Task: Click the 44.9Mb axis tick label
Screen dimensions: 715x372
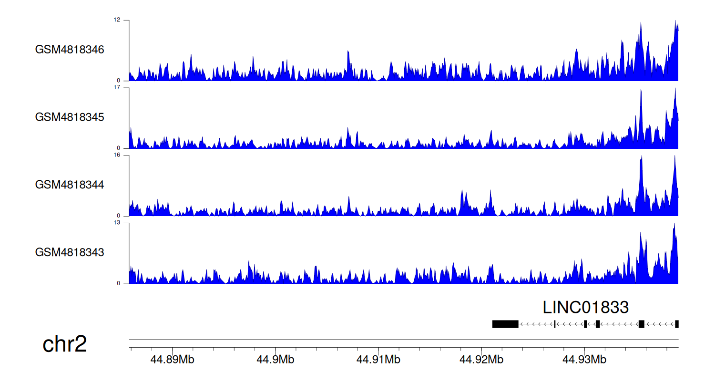Action: (275, 359)
